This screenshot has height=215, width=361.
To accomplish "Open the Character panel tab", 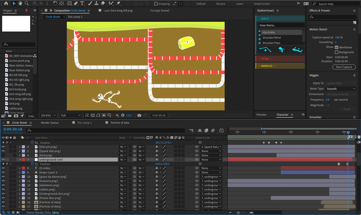I will [282, 115].
